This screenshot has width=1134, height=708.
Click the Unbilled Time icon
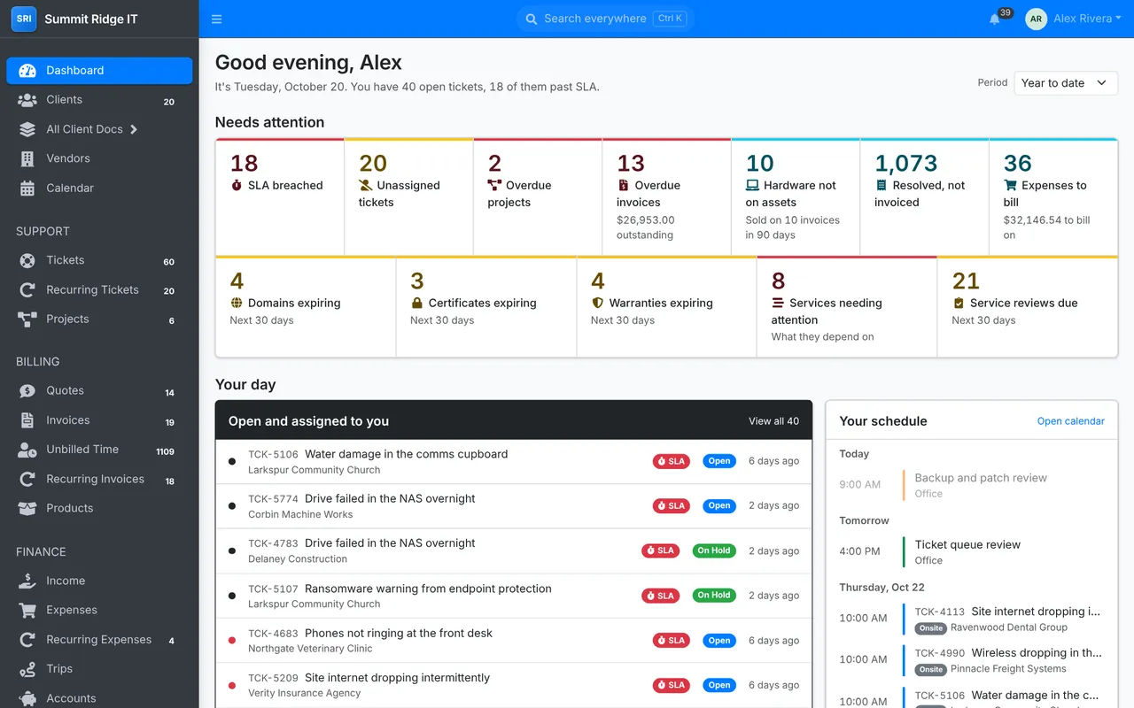click(27, 450)
